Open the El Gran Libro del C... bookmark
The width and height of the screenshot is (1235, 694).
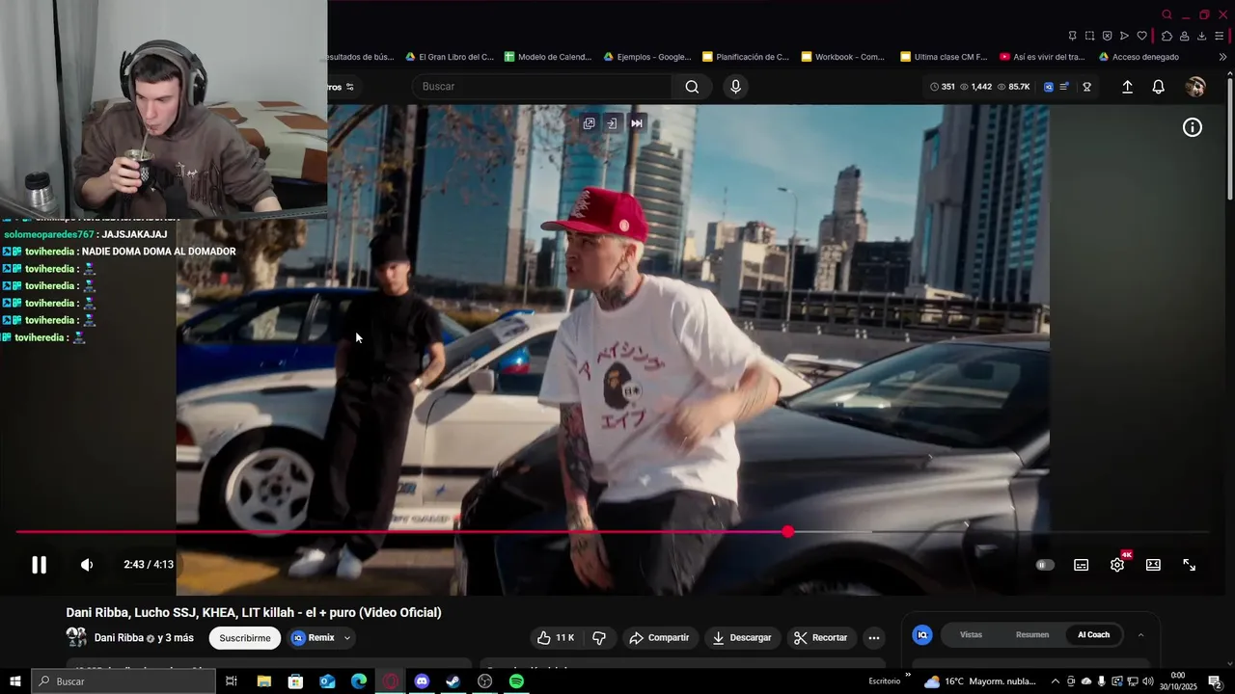click(x=450, y=57)
